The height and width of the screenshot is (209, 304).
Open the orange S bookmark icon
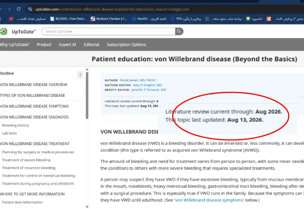tap(269, 19)
